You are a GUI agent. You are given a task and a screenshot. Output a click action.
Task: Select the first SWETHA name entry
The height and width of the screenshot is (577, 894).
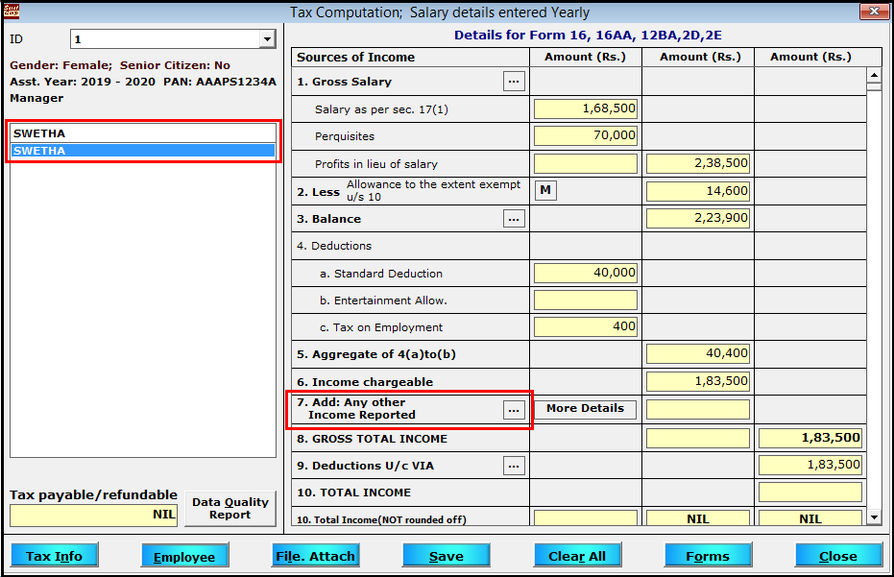[x=143, y=133]
